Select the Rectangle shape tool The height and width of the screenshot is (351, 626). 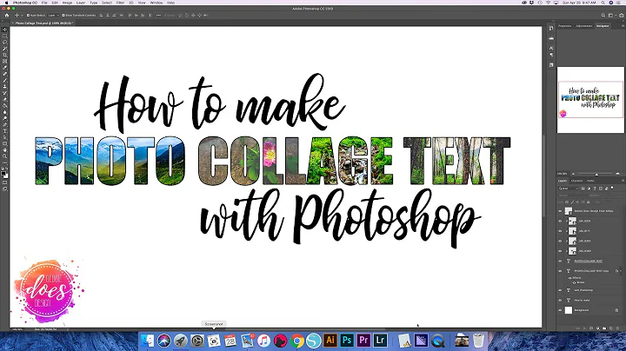(5, 143)
